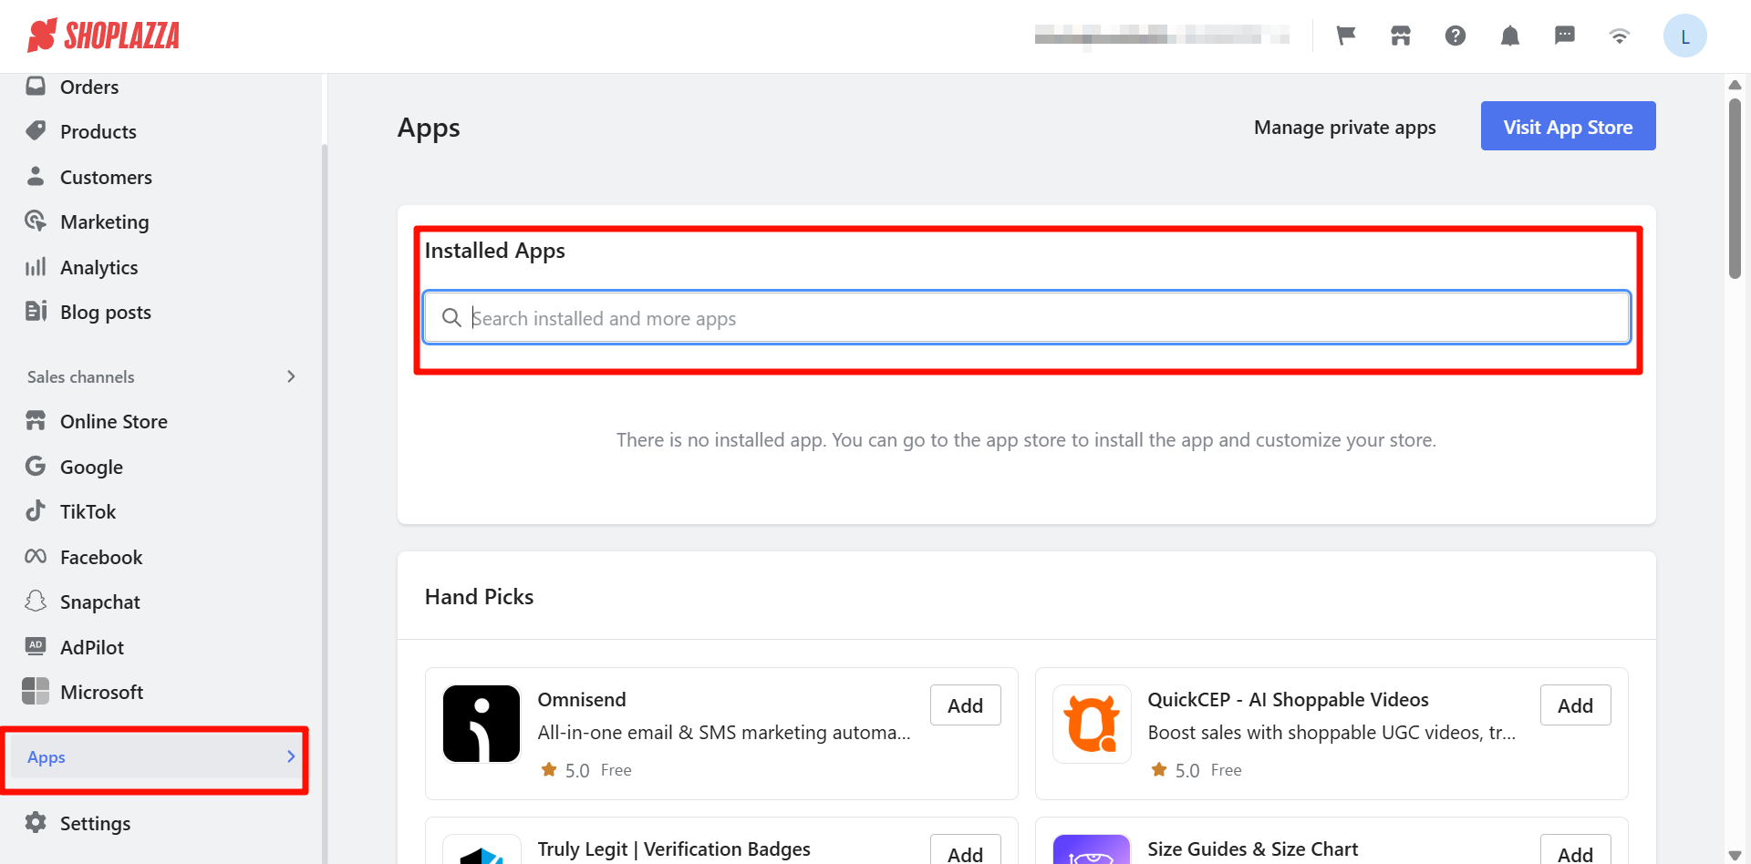The width and height of the screenshot is (1751, 864).
Task: Expand the Sales channels section
Action: pyautogui.click(x=291, y=376)
